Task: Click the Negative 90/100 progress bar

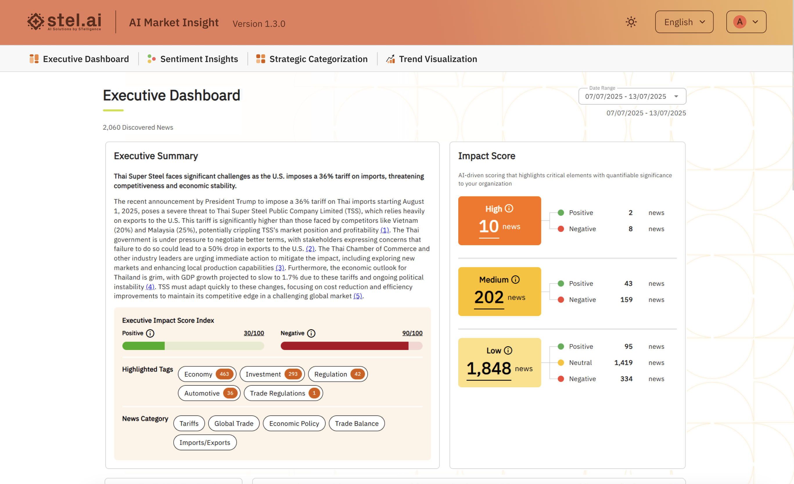Action: click(351, 346)
